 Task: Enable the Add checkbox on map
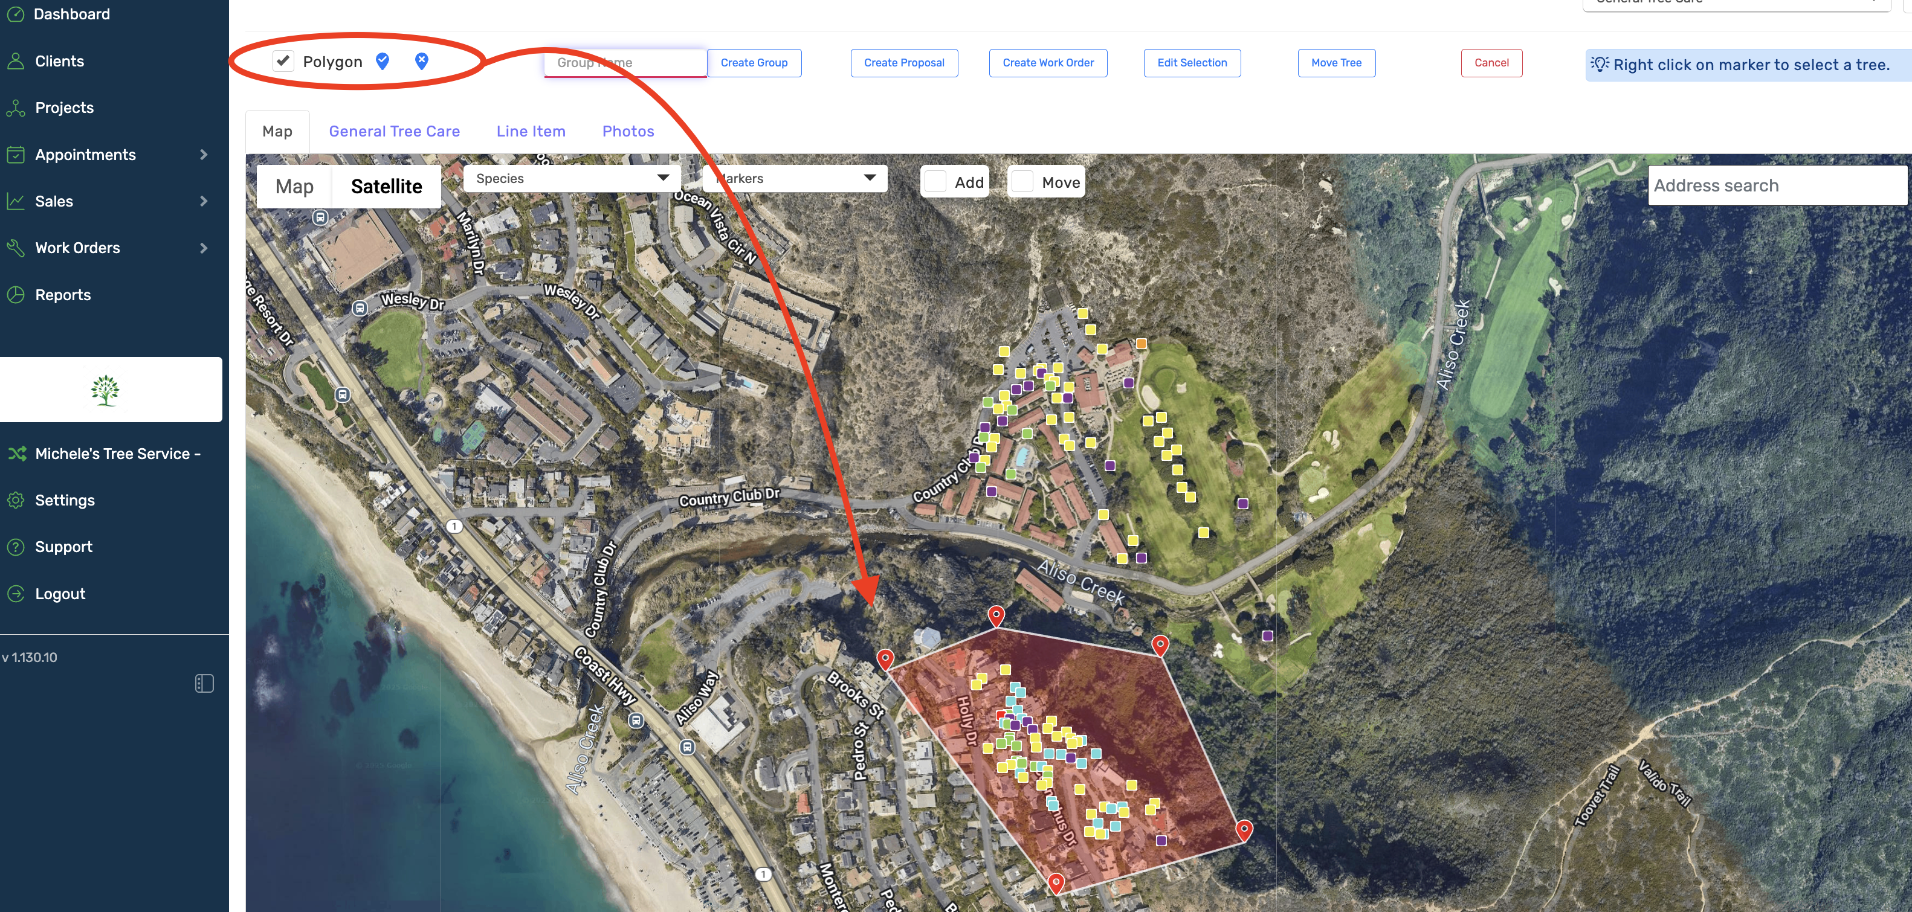click(x=935, y=182)
